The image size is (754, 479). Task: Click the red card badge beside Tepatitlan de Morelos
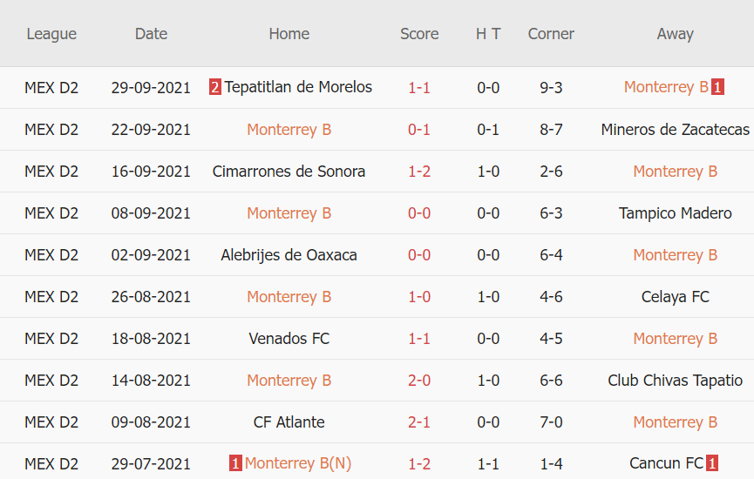click(215, 87)
